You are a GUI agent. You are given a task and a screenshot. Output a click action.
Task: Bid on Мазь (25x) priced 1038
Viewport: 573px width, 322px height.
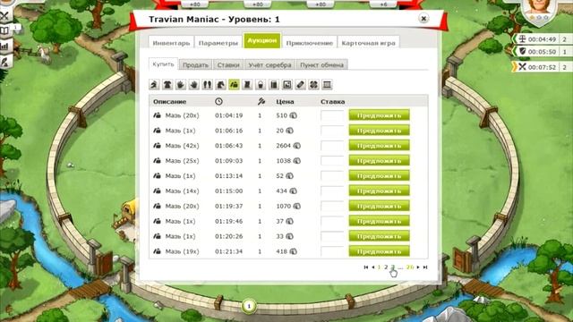379,161
